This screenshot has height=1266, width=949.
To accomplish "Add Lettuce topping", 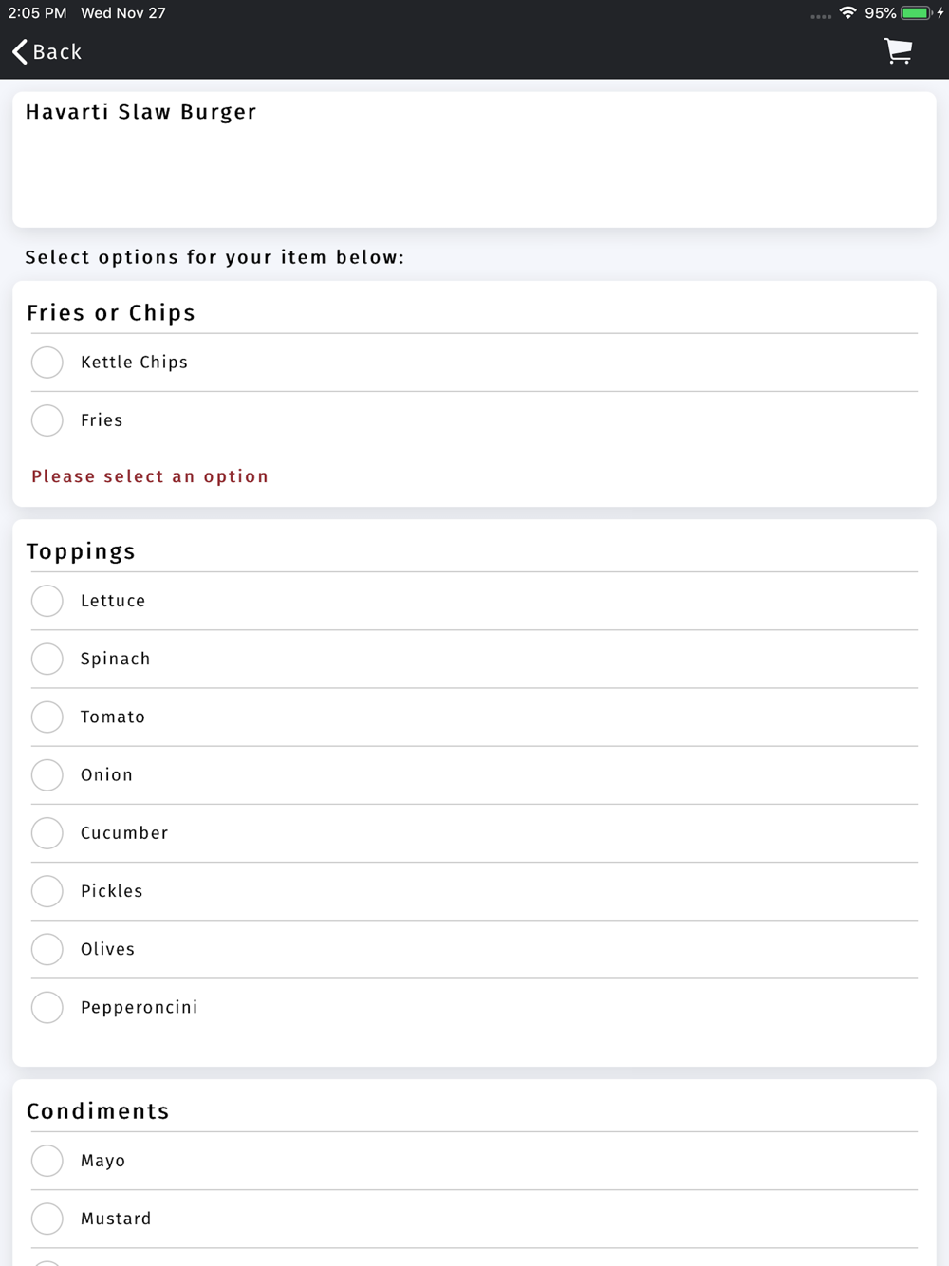I will coord(47,601).
